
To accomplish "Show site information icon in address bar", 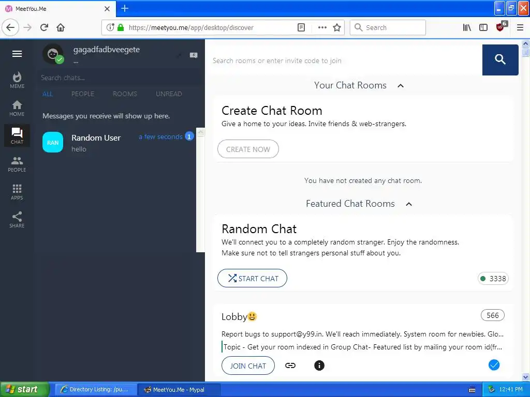I will (x=110, y=27).
